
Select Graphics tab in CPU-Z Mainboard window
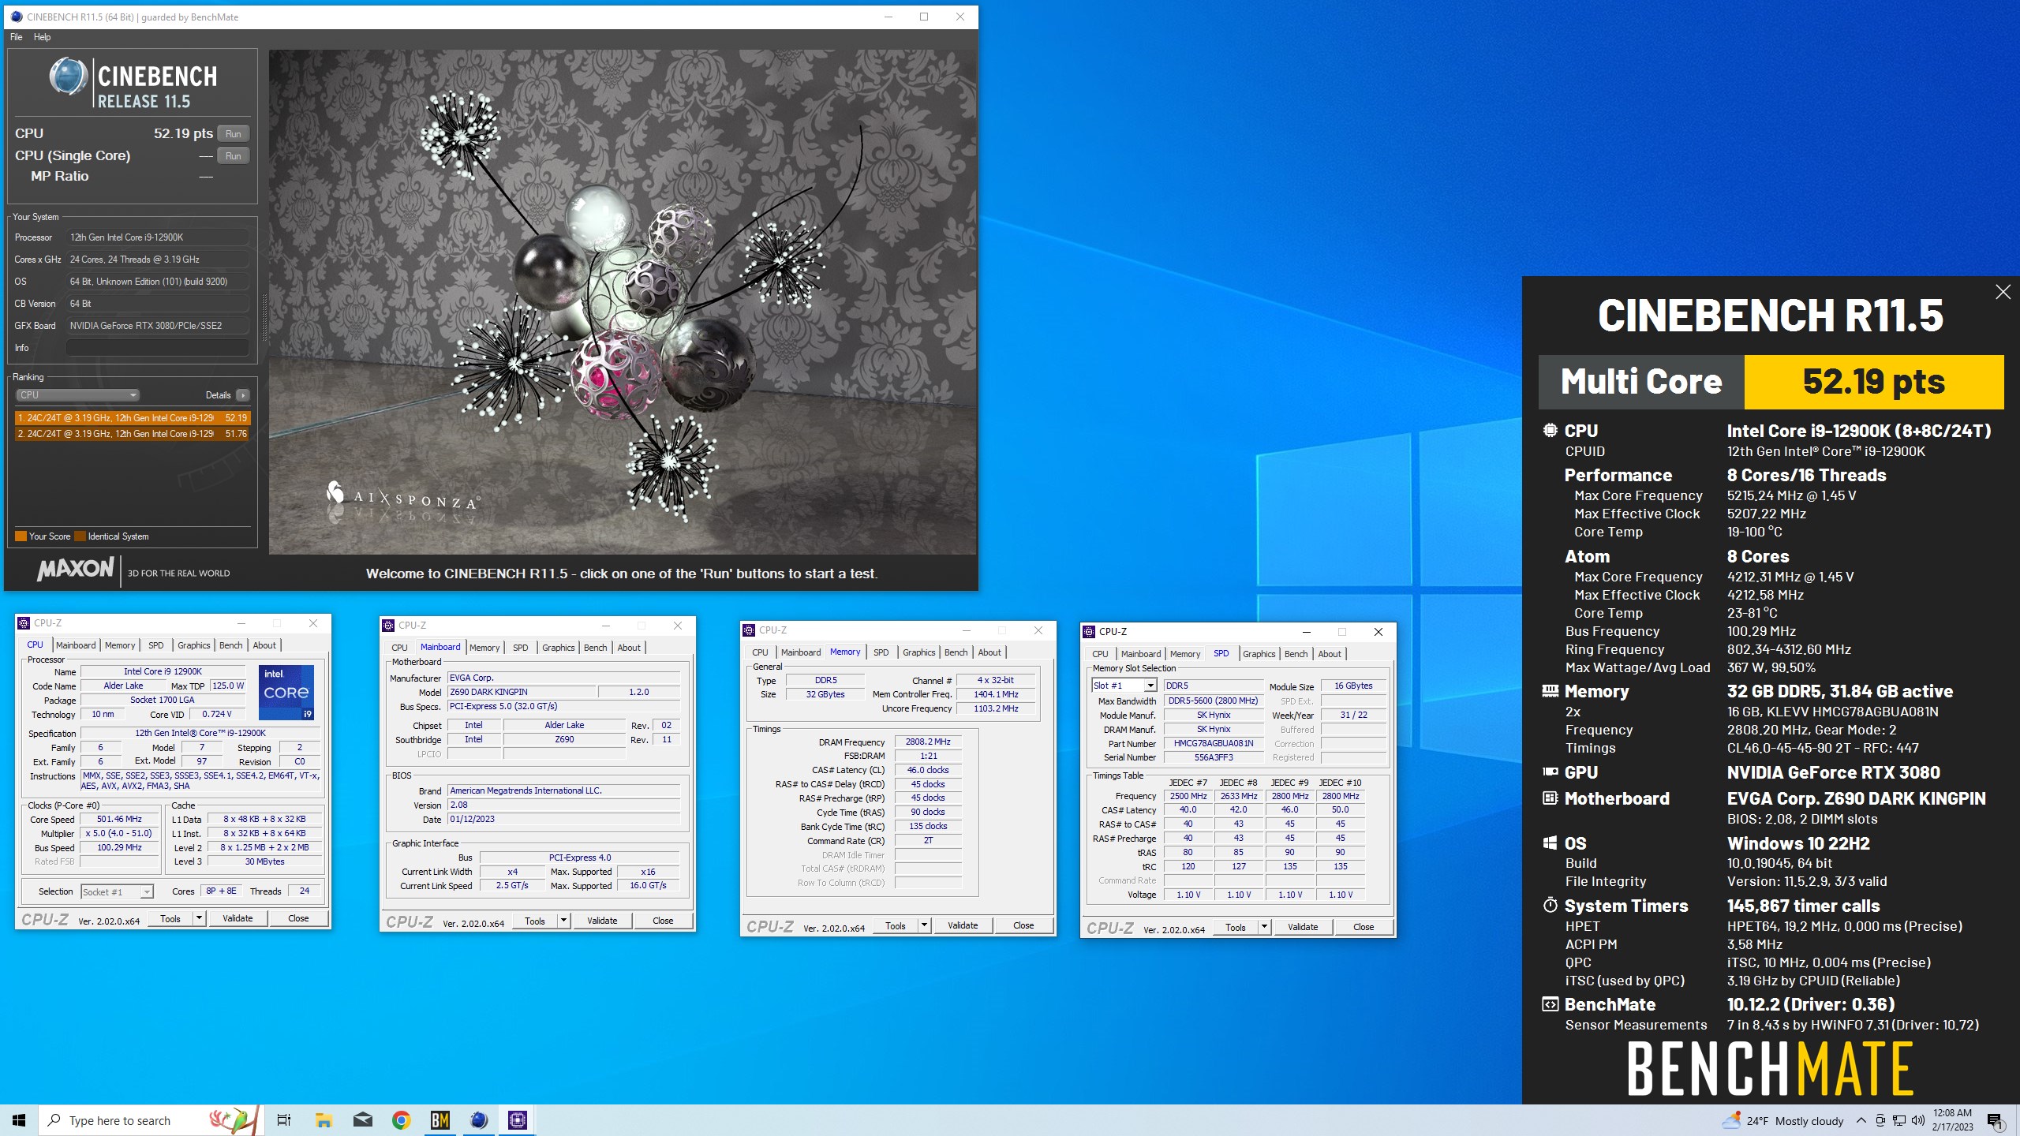tap(559, 648)
